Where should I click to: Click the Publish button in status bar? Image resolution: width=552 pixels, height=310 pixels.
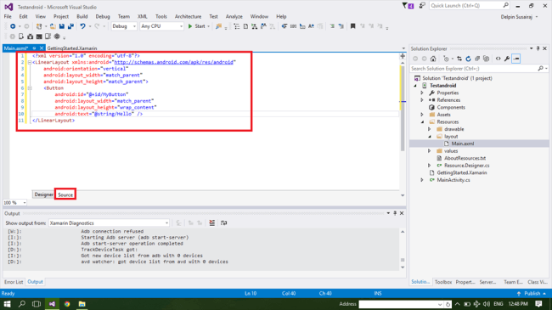(532, 294)
